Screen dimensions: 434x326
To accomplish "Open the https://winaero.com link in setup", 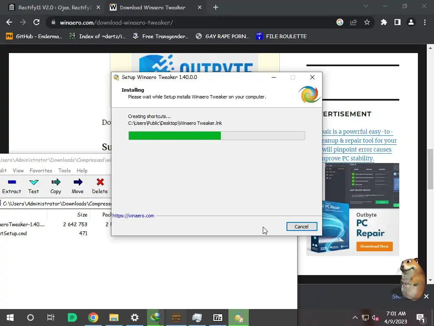I will coord(133,215).
